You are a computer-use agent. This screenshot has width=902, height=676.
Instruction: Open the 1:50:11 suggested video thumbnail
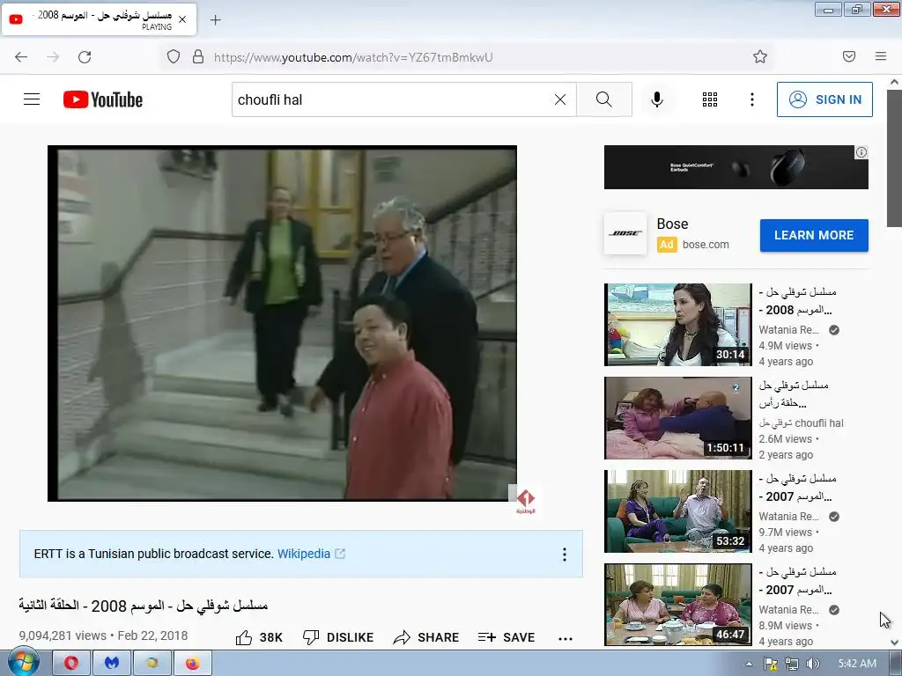coord(677,418)
